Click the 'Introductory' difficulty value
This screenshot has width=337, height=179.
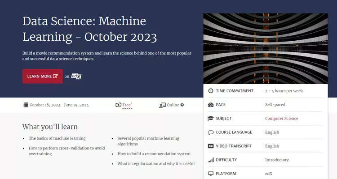pyautogui.click(x=277, y=160)
